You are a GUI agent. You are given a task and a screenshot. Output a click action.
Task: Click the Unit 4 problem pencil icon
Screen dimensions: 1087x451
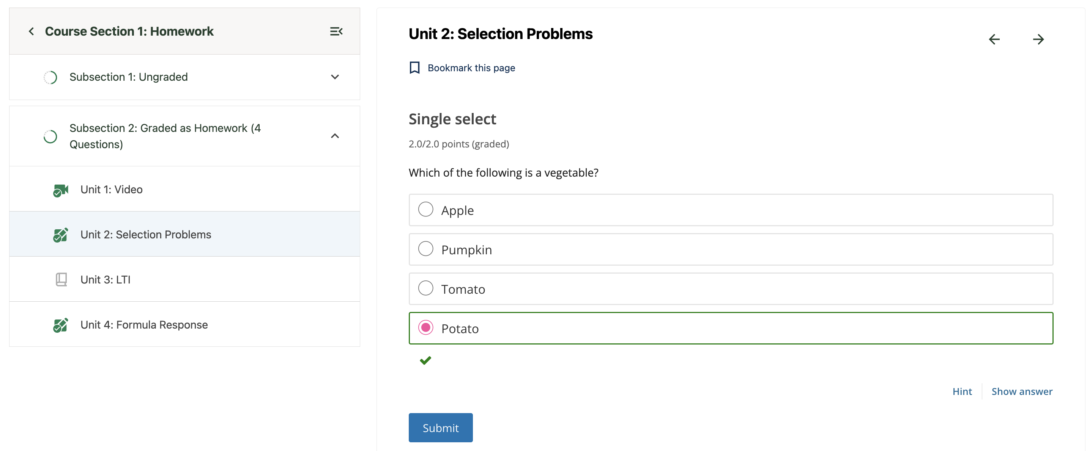60,325
